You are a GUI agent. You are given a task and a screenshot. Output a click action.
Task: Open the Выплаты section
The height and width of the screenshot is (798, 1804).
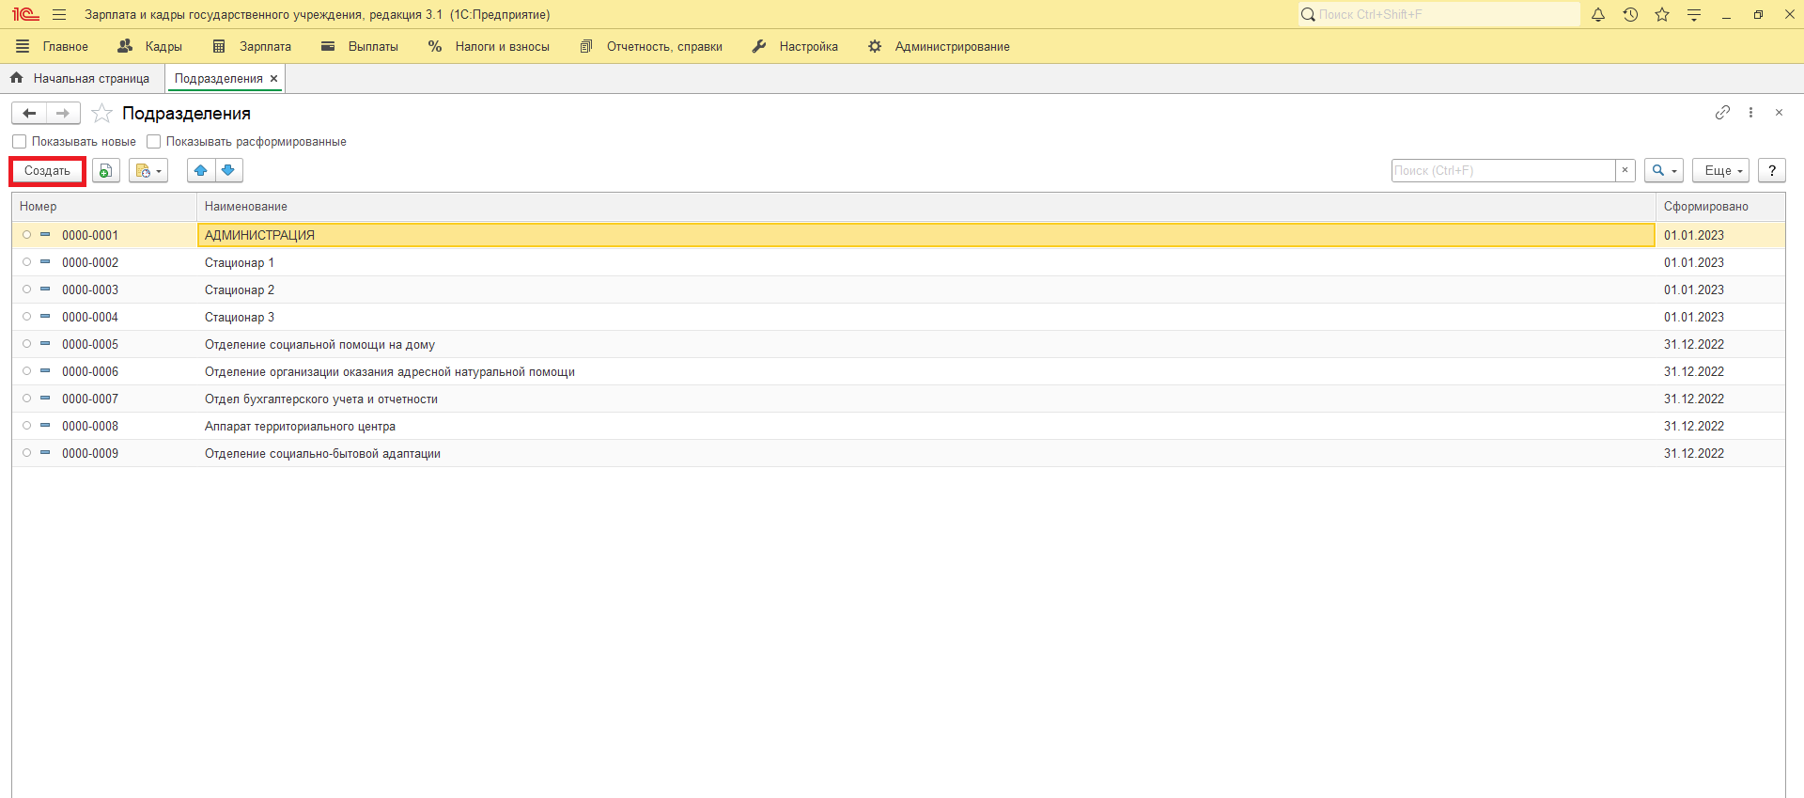point(360,46)
